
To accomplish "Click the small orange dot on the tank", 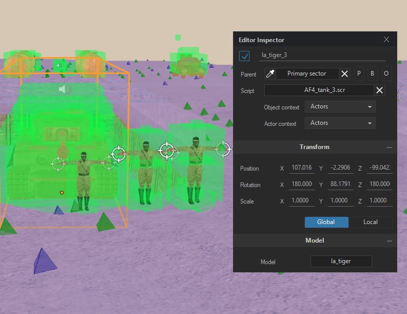I will (x=62, y=193).
